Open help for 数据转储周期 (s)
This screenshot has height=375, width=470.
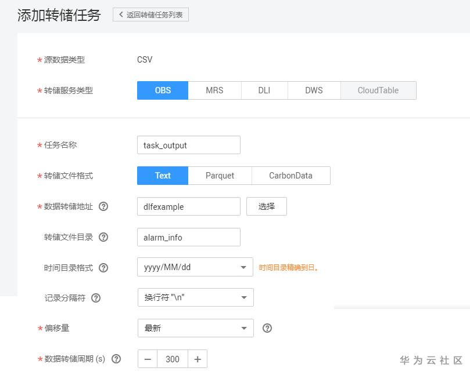coord(116,359)
